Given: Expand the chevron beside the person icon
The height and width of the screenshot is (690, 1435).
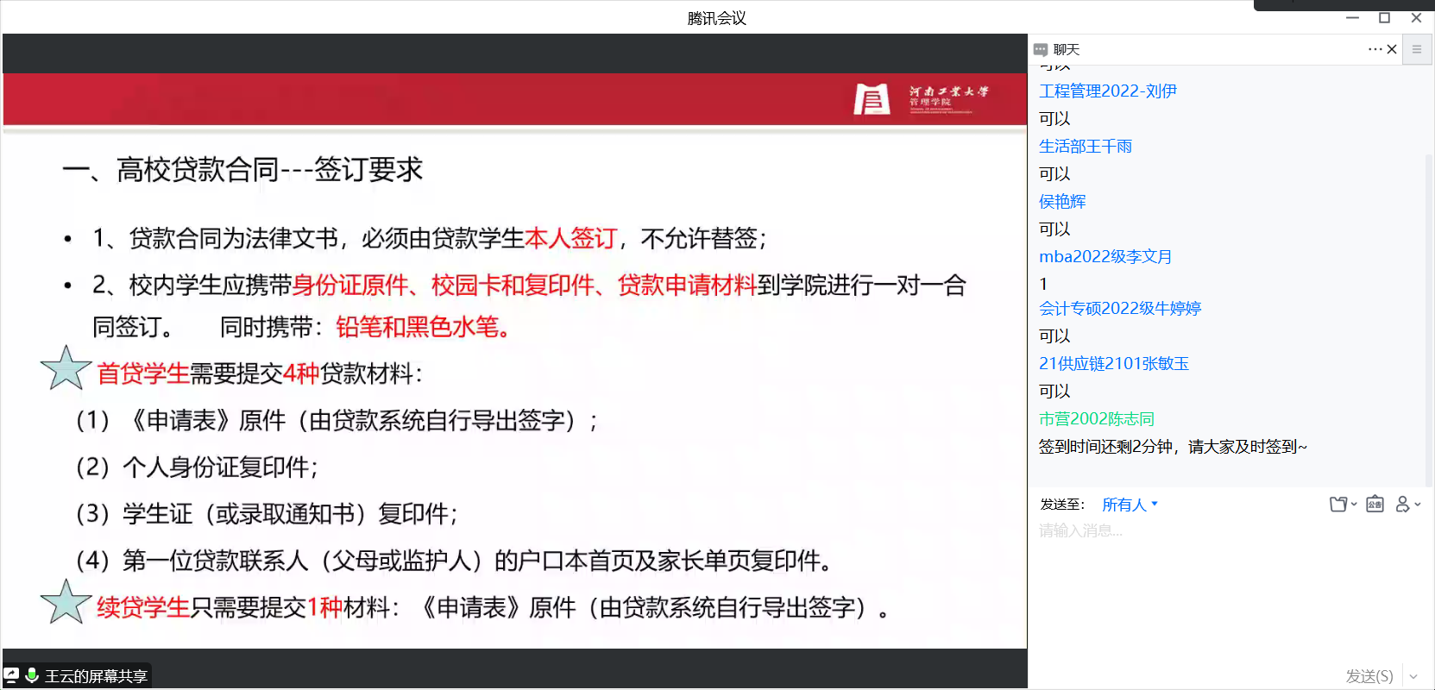Looking at the screenshot, I should (1418, 505).
